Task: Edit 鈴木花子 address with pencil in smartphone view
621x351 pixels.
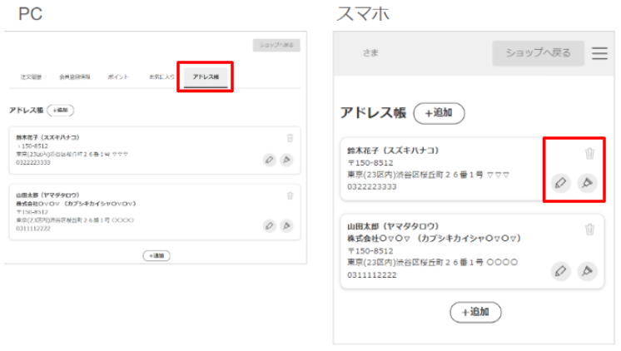Action: pyautogui.click(x=560, y=183)
